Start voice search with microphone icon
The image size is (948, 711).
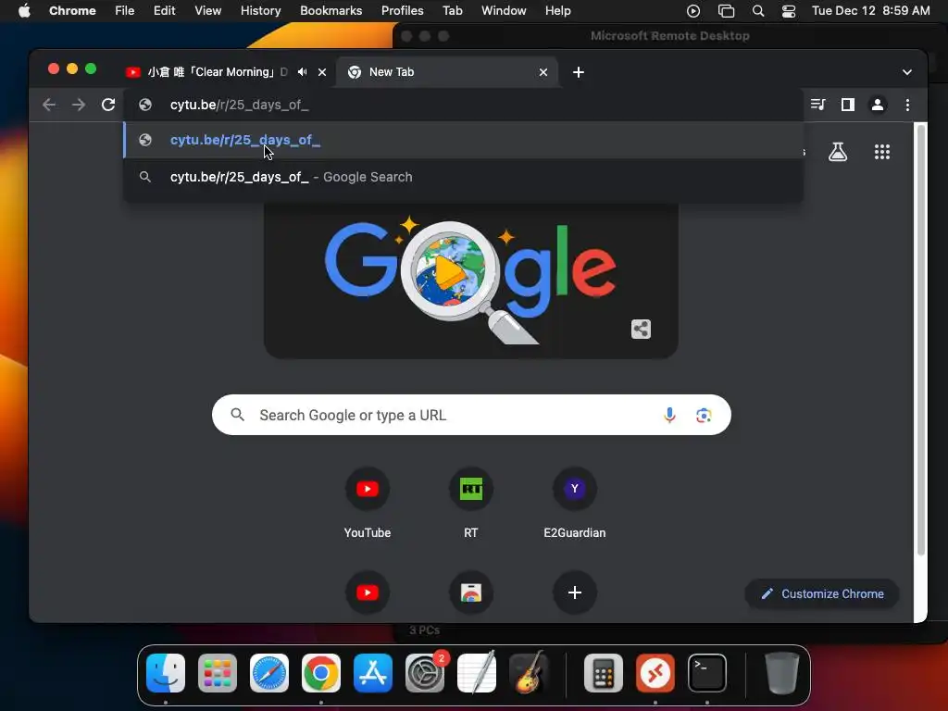(x=669, y=415)
